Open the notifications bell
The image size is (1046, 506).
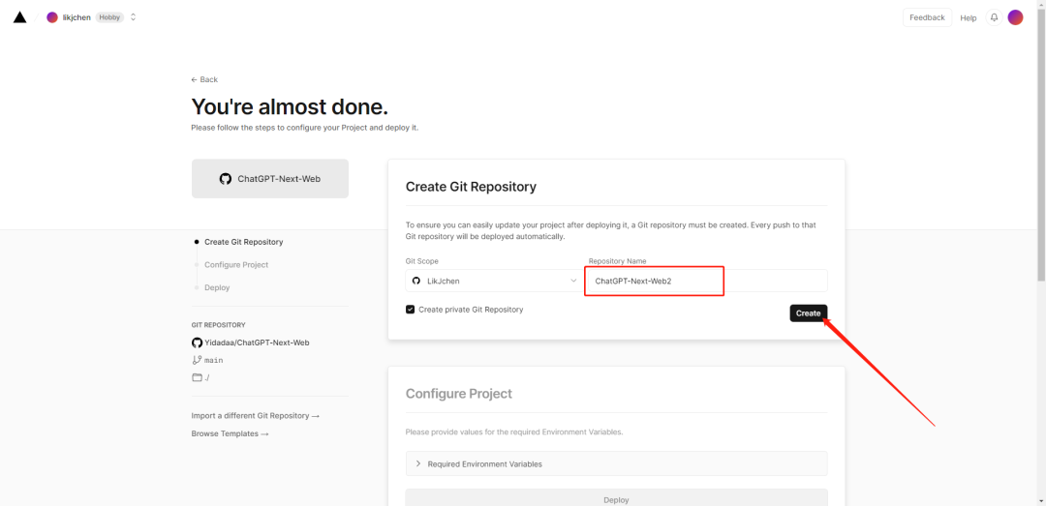tap(993, 17)
